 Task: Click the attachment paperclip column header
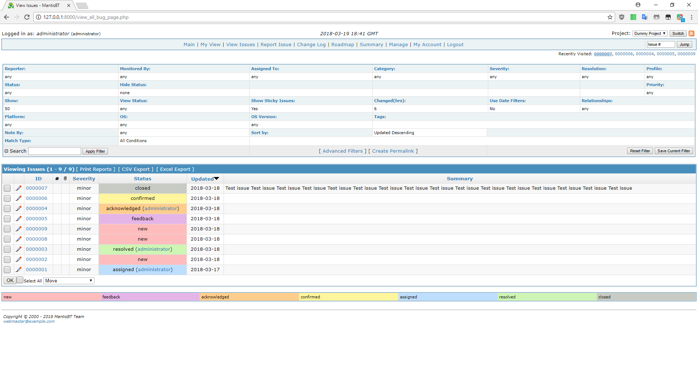[x=65, y=178]
